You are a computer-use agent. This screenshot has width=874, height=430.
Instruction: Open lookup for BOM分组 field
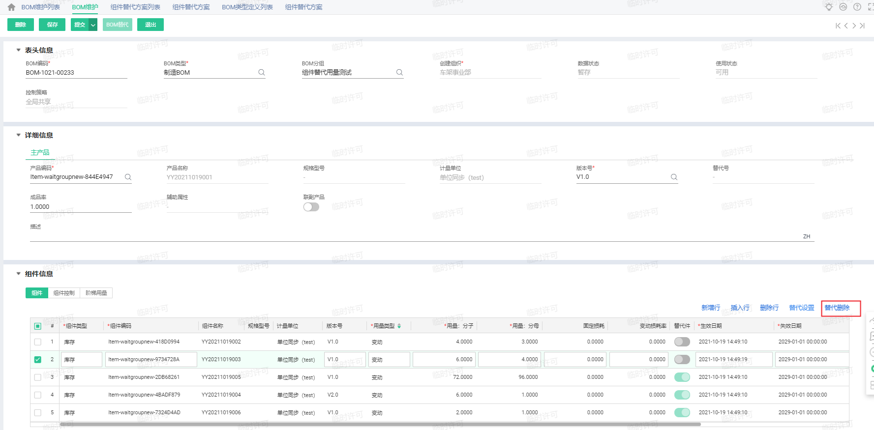point(400,72)
